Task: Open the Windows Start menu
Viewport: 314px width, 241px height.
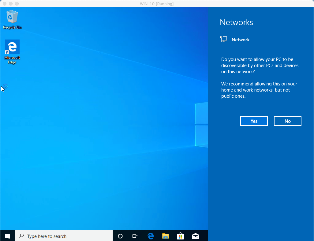Action: click(8, 236)
